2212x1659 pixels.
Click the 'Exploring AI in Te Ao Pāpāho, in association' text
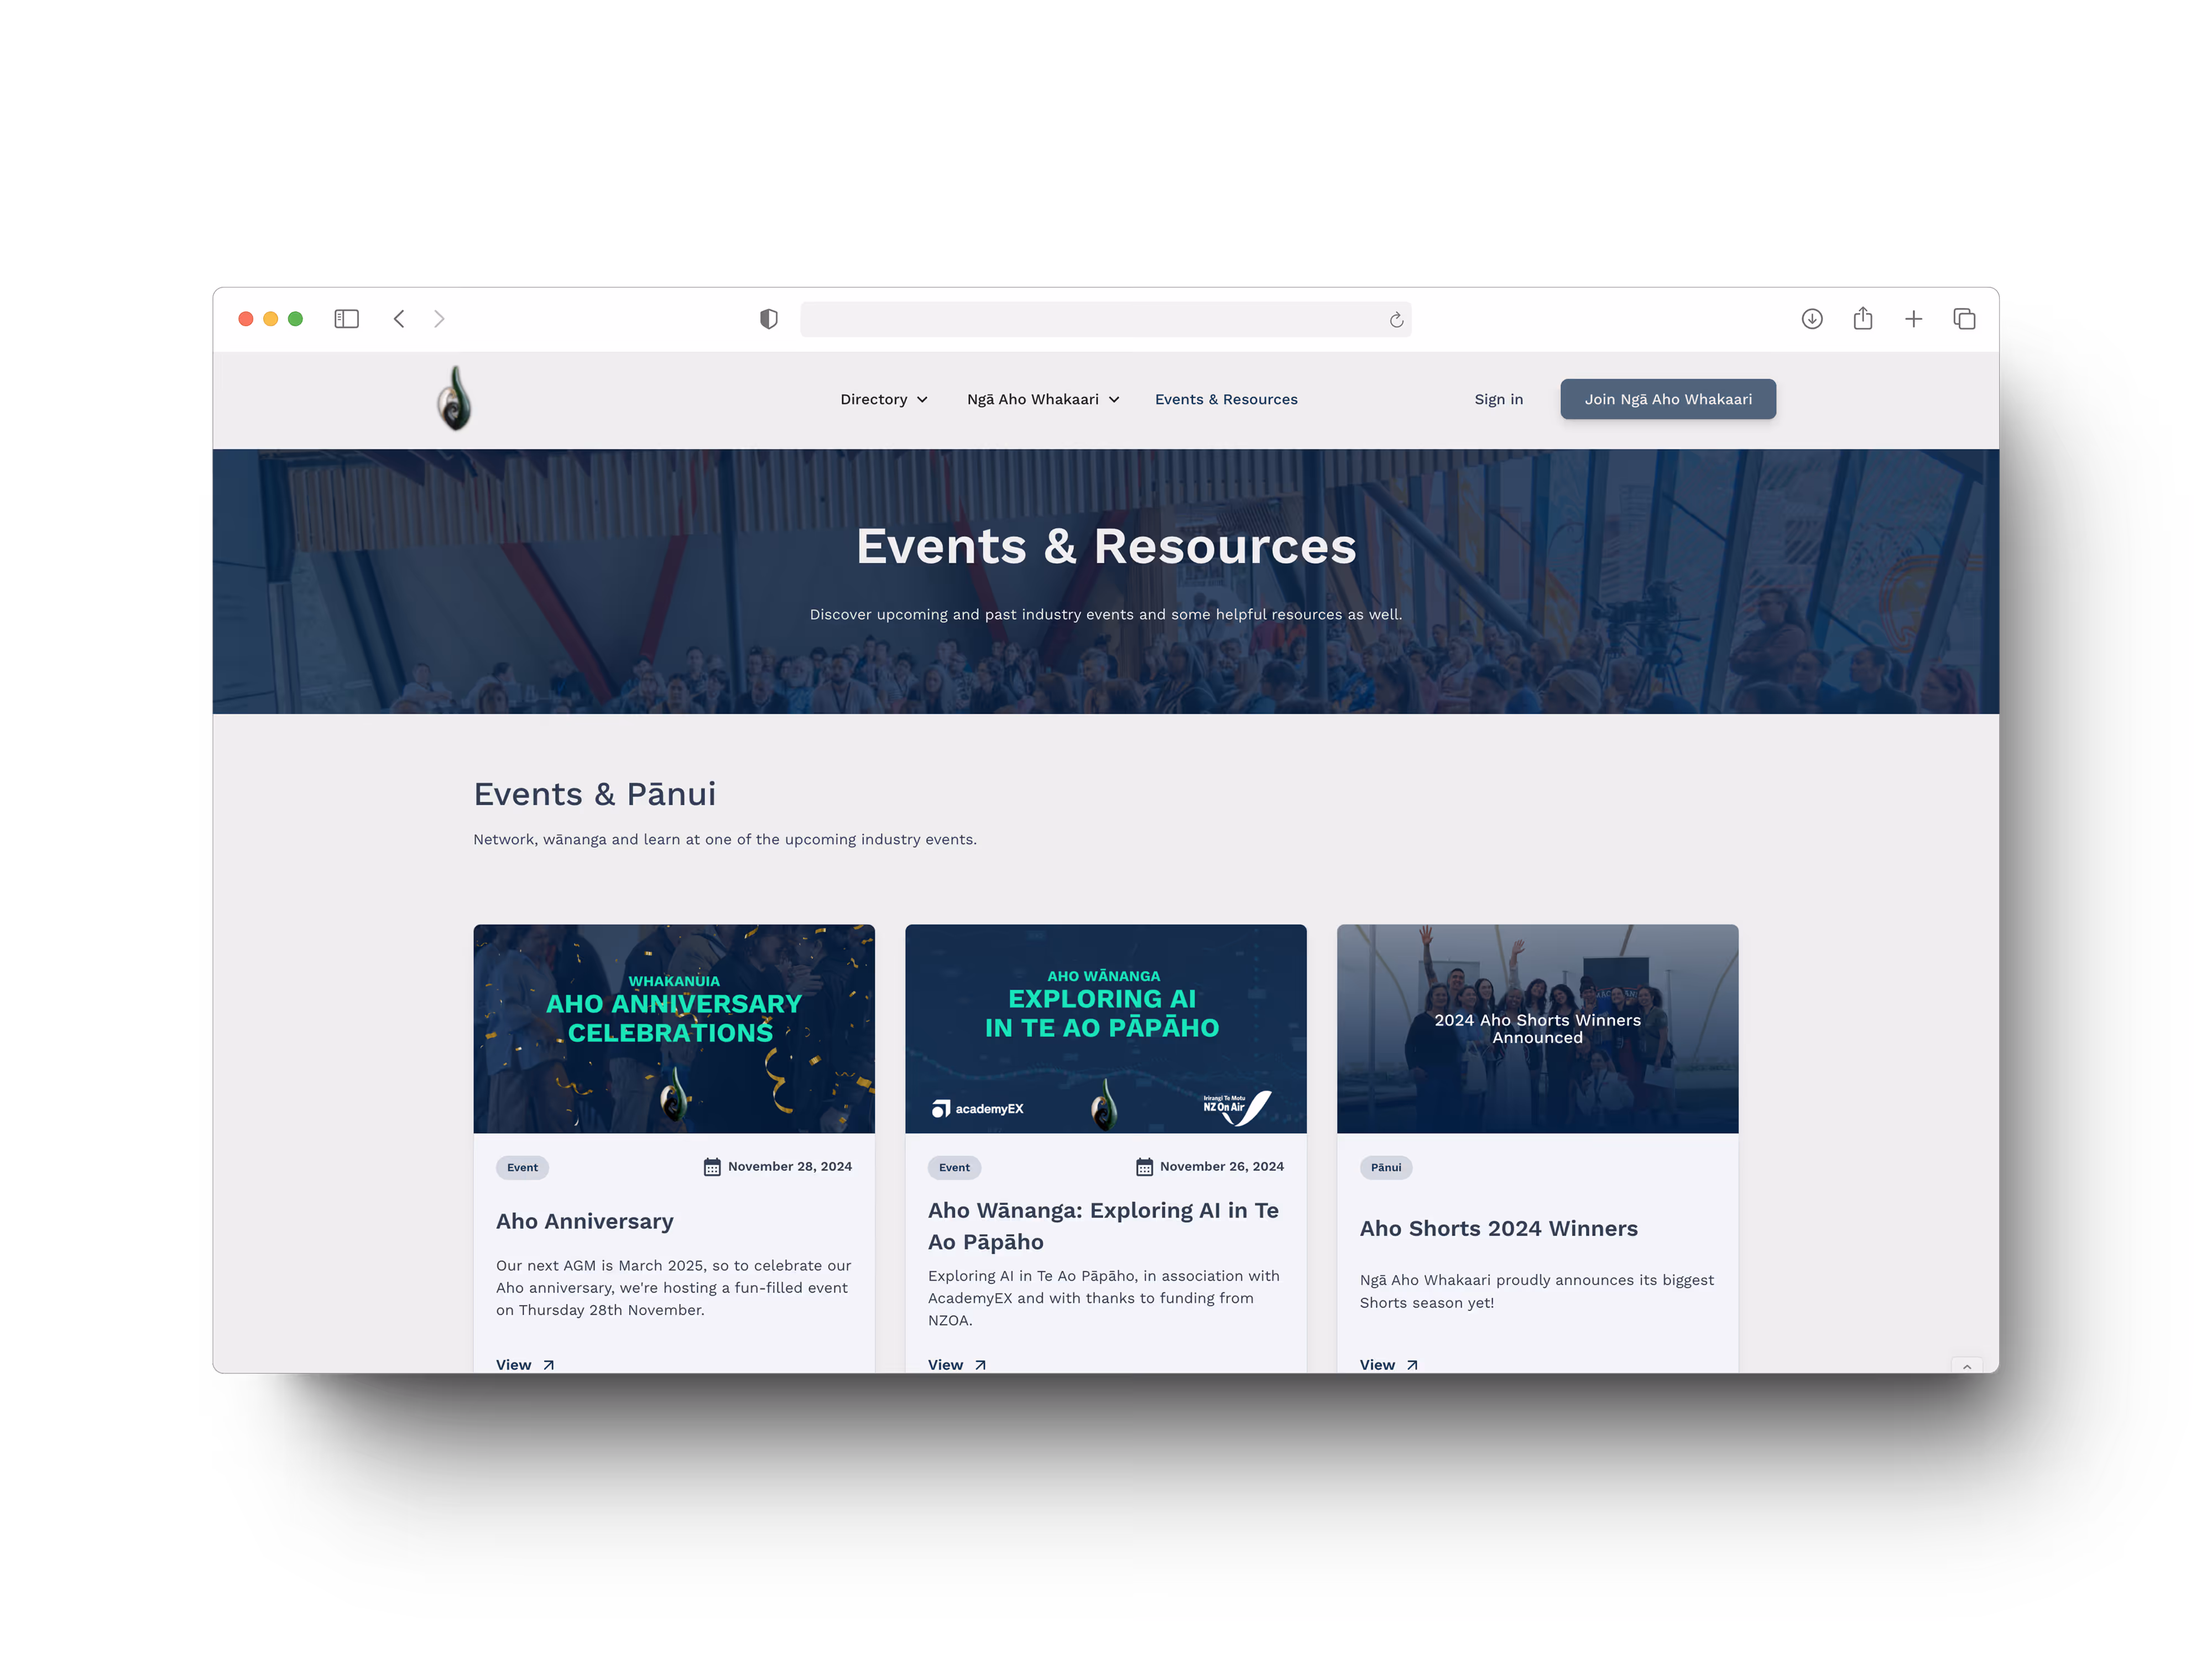1104,1298
